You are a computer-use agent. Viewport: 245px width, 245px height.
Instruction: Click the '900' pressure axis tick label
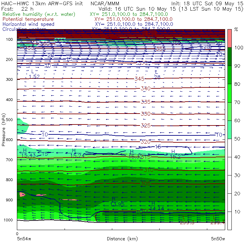[9, 200]
